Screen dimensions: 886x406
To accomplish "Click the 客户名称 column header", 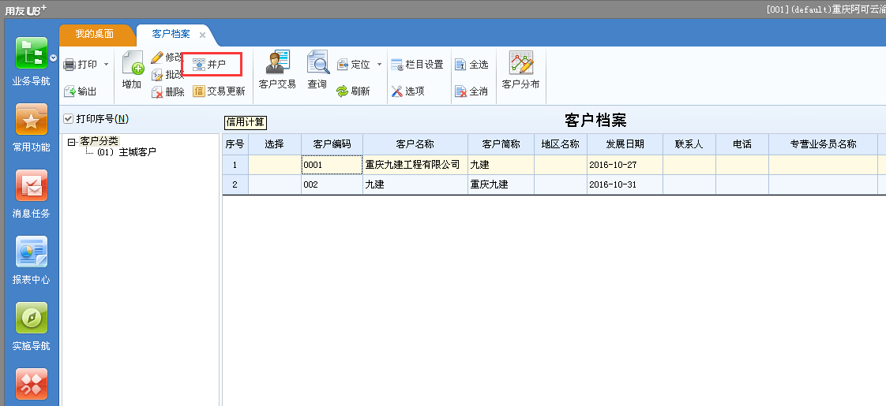I will pyautogui.click(x=415, y=143).
